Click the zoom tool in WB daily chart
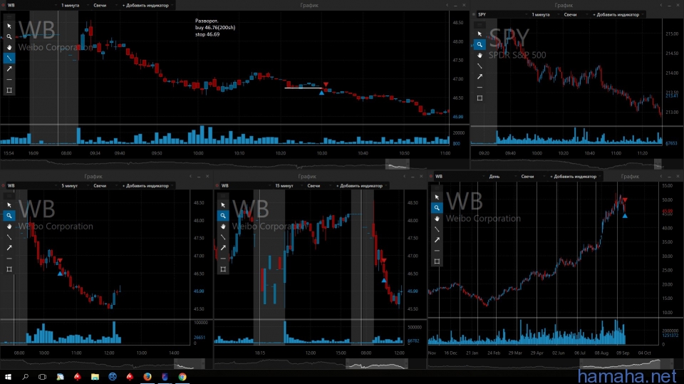Screen dimensions: 684x384 pos(437,208)
